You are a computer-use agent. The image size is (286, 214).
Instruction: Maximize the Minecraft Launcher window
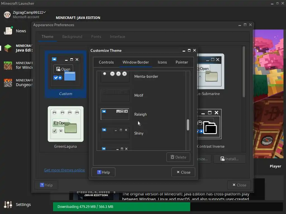click(277, 3)
